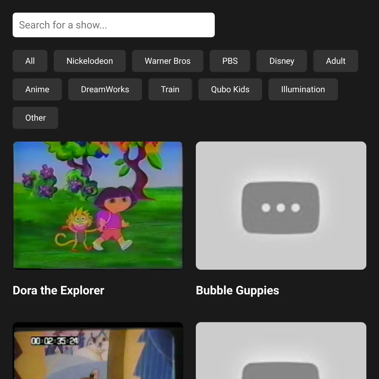Open the placeholder thumbnail below Bubble Guppies

281,351
